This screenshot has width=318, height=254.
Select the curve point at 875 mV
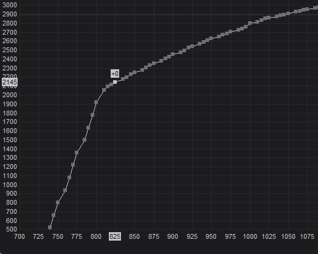coord(153,63)
